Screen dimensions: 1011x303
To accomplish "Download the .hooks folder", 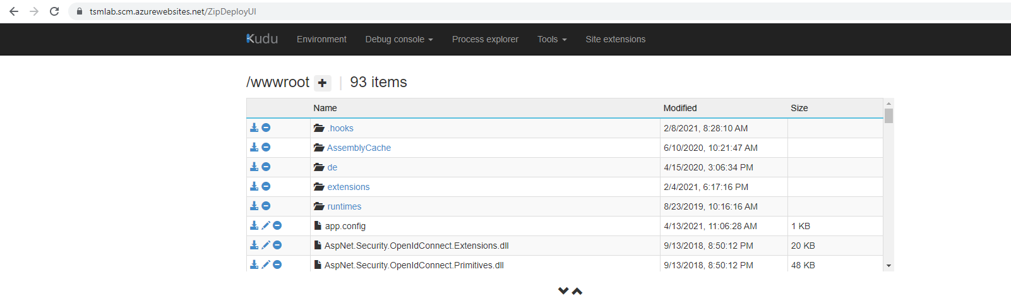I will coord(254,128).
